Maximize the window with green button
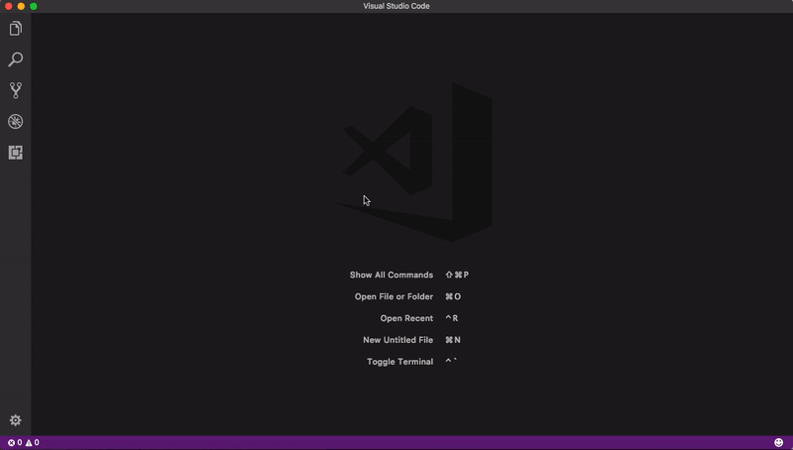This screenshot has width=793, height=450. point(34,6)
